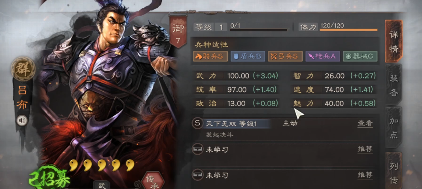Switch to the 装备 equipment tab
The height and width of the screenshot is (189, 422).
pos(394,85)
